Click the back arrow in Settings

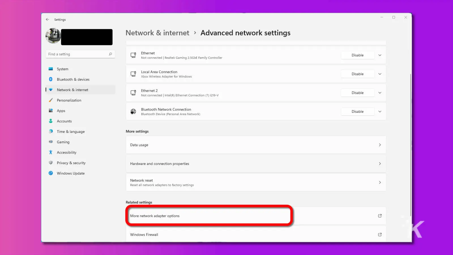(x=48, y=20)
